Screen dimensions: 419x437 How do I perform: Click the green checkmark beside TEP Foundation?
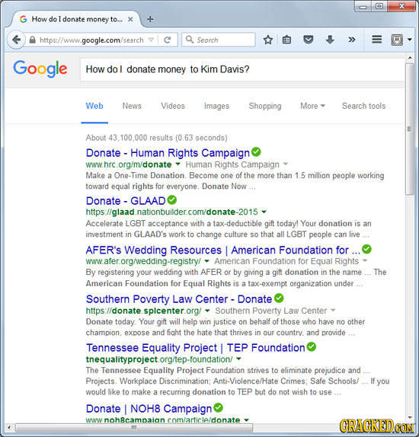312,346
